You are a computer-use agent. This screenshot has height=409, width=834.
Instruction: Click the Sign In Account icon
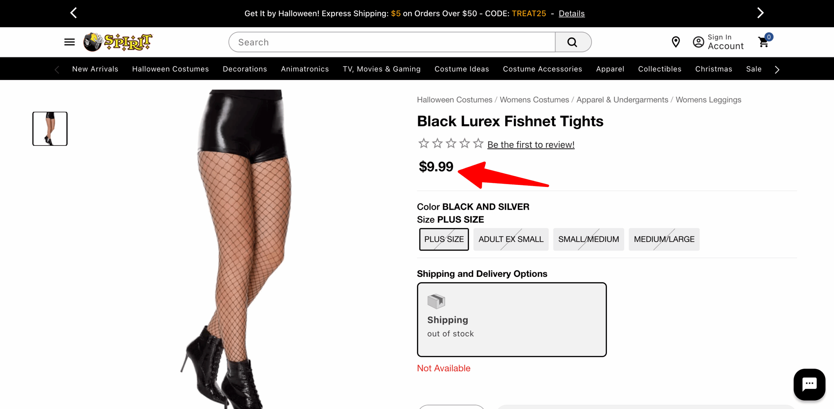pos(698,42)
